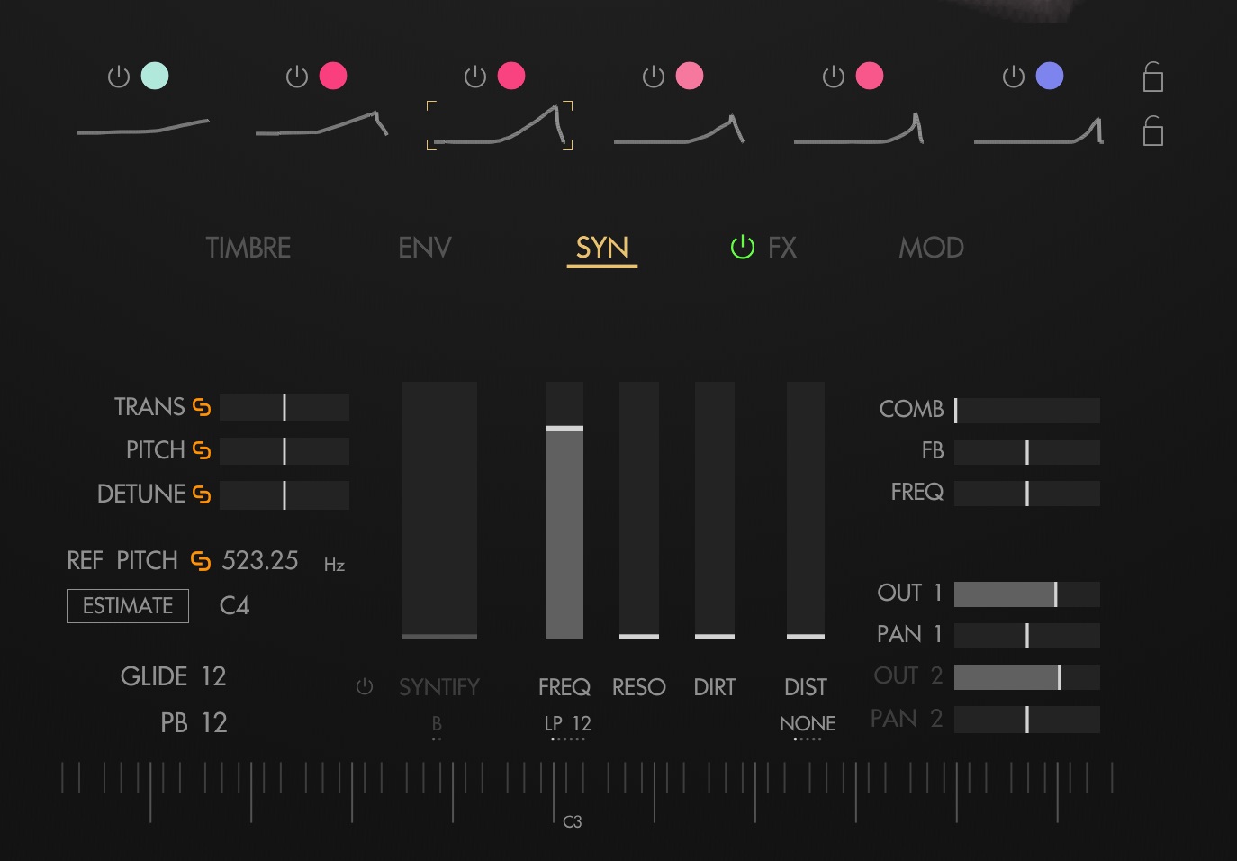
Task: Click the lower padlock icon
Action: [1152, 131]
